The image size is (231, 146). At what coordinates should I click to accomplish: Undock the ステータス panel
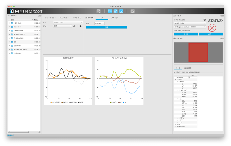(x=221, y=16)
